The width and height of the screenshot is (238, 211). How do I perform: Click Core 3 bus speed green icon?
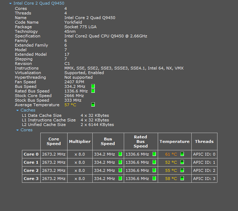(120, 178)
